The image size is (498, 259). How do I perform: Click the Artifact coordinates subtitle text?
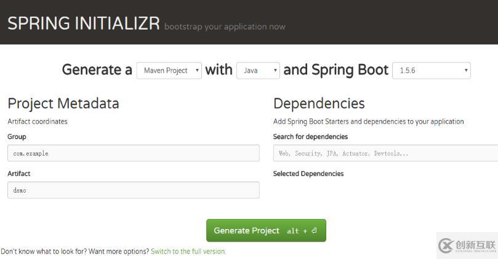click(x=38, y=121)
